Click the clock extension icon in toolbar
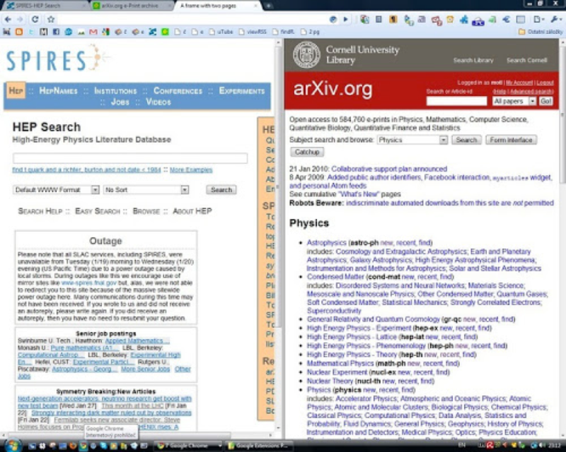This screenshot has width=566, height=452. pyautogui.click(x=450, y=20)
